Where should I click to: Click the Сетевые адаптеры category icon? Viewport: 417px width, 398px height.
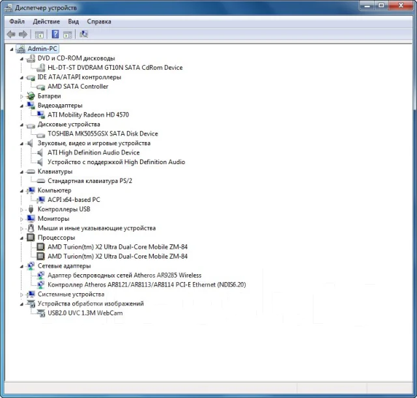(x=31, y=266)
